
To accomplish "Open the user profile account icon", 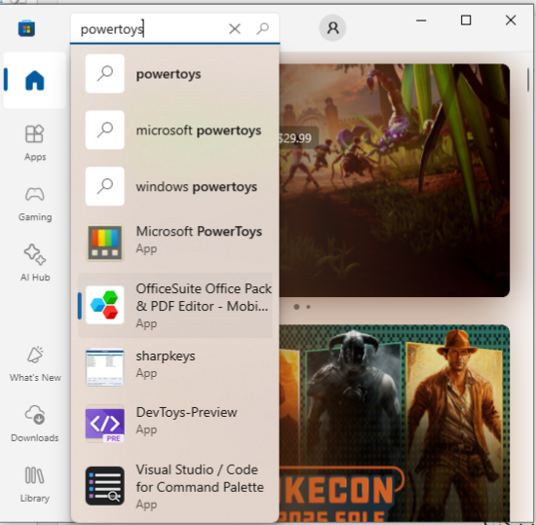I will click(x=332, y=28).
